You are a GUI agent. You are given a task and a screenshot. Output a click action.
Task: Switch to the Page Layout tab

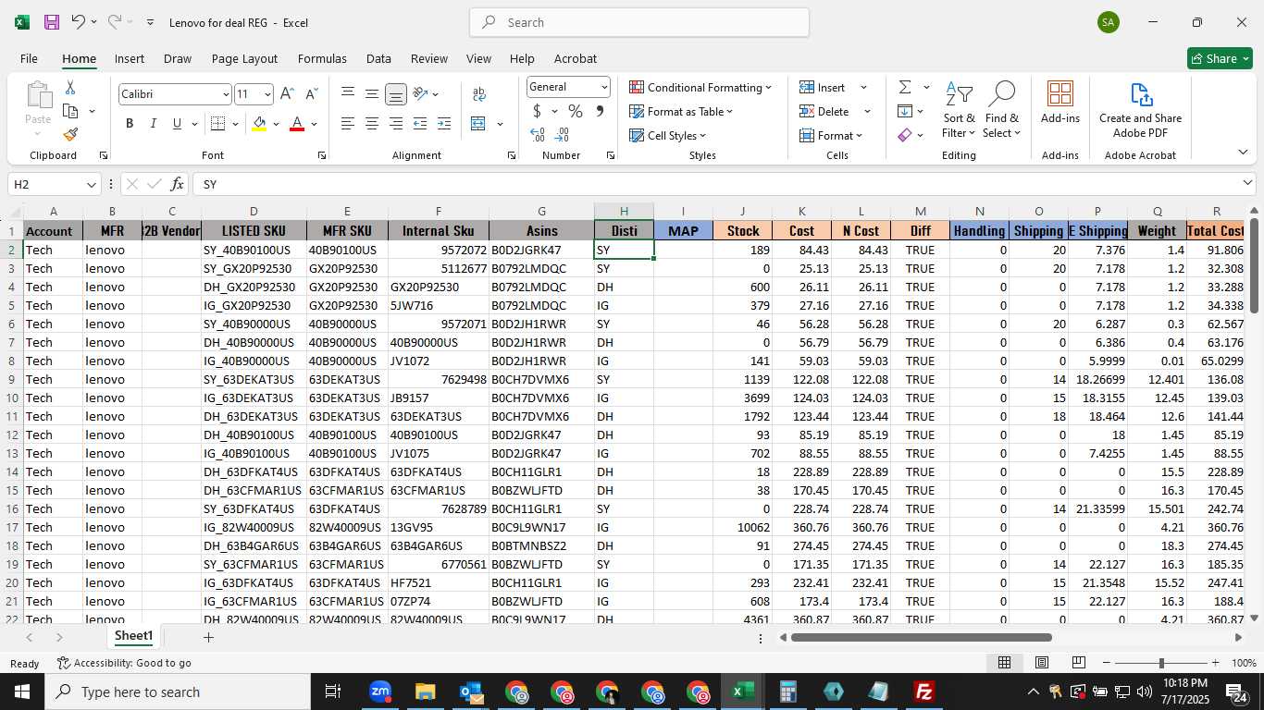coord(244,58)
